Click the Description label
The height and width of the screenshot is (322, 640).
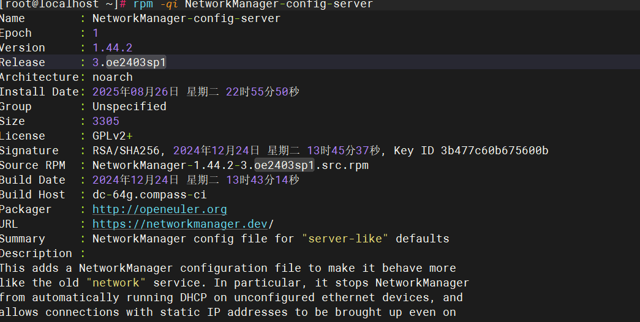point(36,253)
